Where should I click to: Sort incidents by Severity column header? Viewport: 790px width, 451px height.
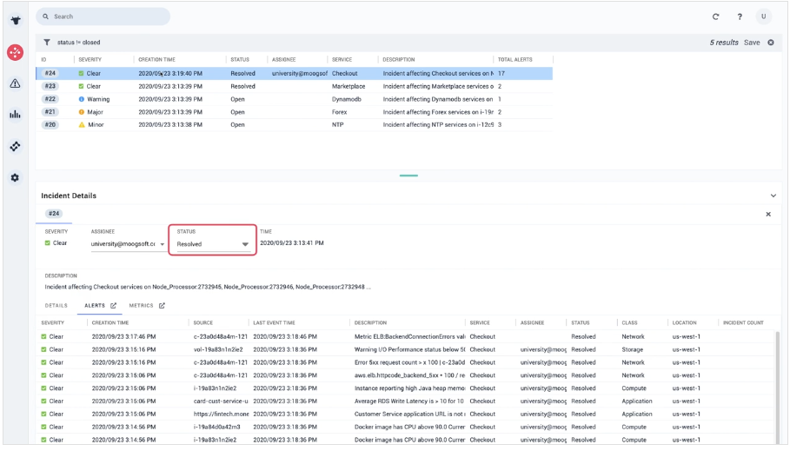(x=90, y=59)
